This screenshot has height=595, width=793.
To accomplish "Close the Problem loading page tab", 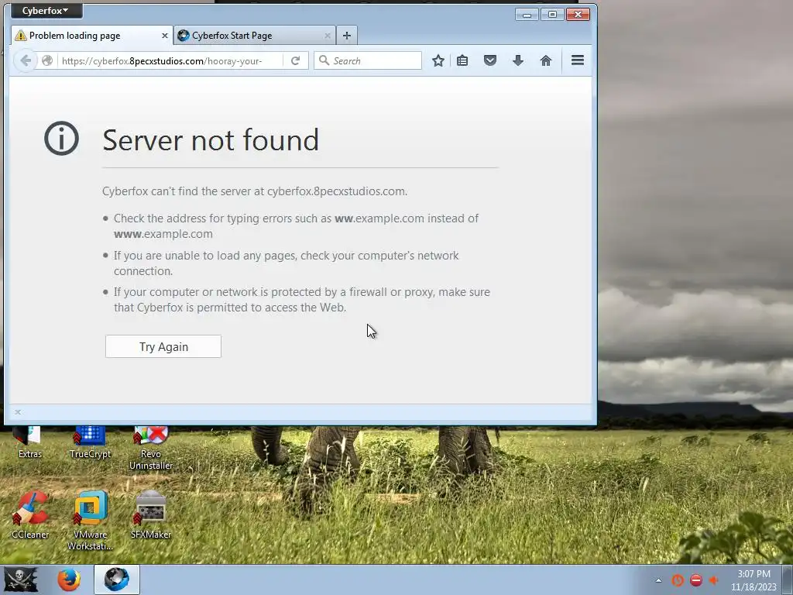I will tap(164, 36).
